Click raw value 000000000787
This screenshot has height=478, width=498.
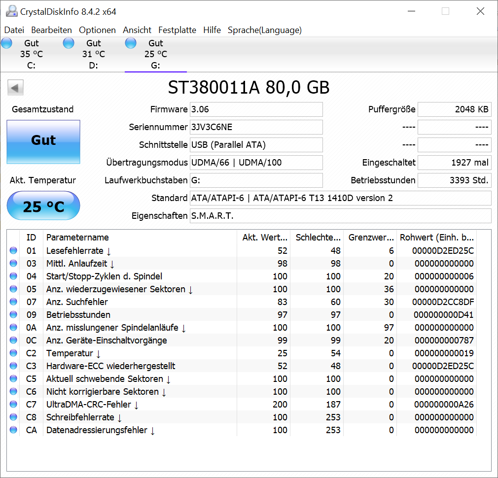coord(444,340)
